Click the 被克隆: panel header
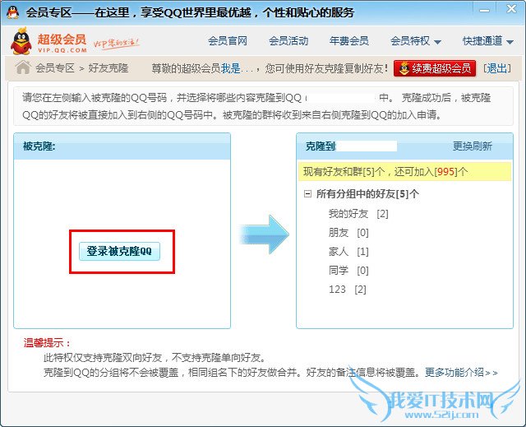The image size is (526, 427). (x=122, y=146)
